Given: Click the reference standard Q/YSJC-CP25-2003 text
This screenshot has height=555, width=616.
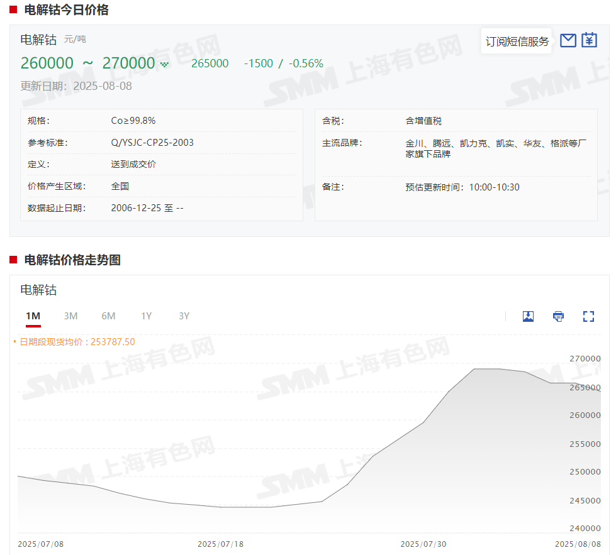Looking at the screenshot, I should (x=152, y=143).
